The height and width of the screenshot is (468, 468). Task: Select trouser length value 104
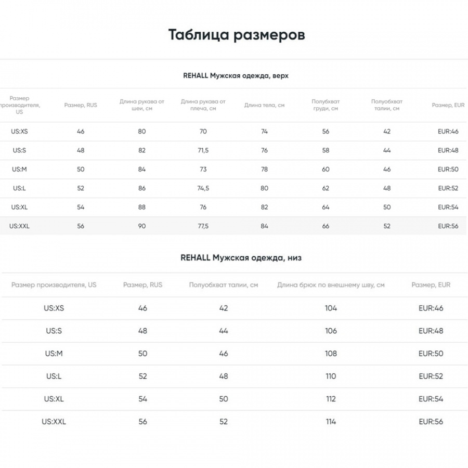(x=331, y=308)
